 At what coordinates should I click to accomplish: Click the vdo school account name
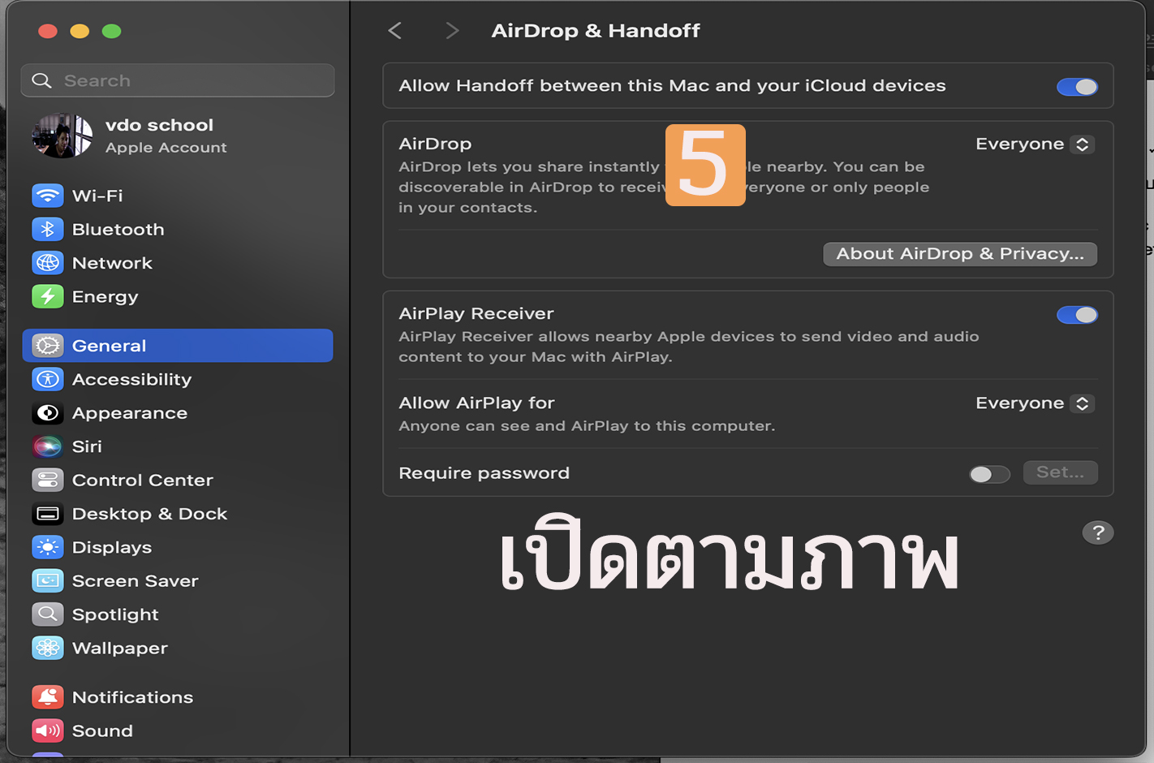tap(159, 125)
